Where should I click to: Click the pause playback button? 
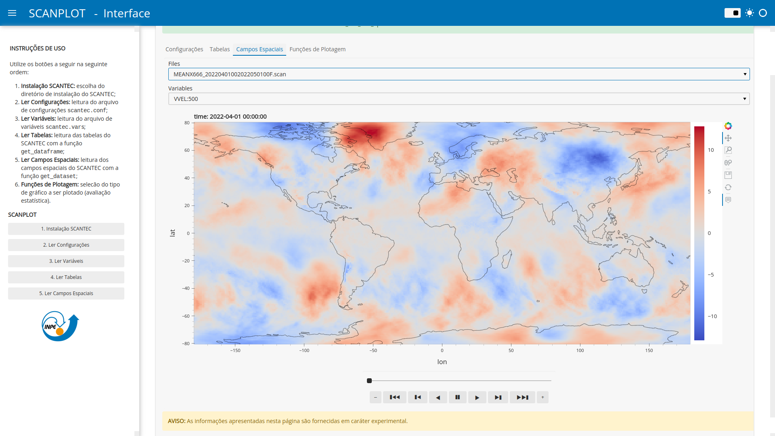tap(457, 397)
